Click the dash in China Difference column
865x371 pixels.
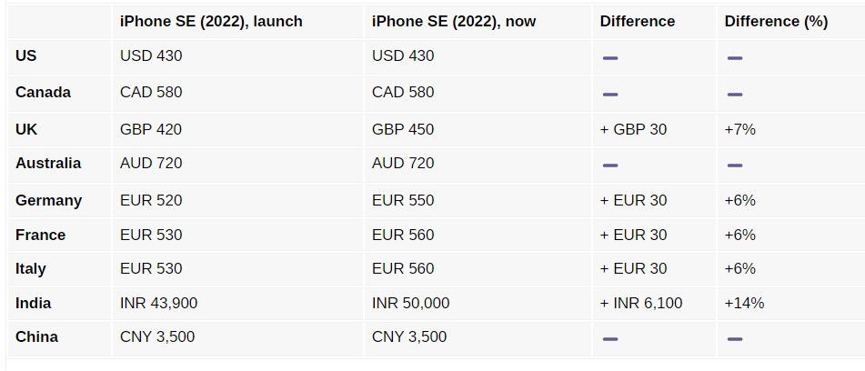(x=610, y=338)
